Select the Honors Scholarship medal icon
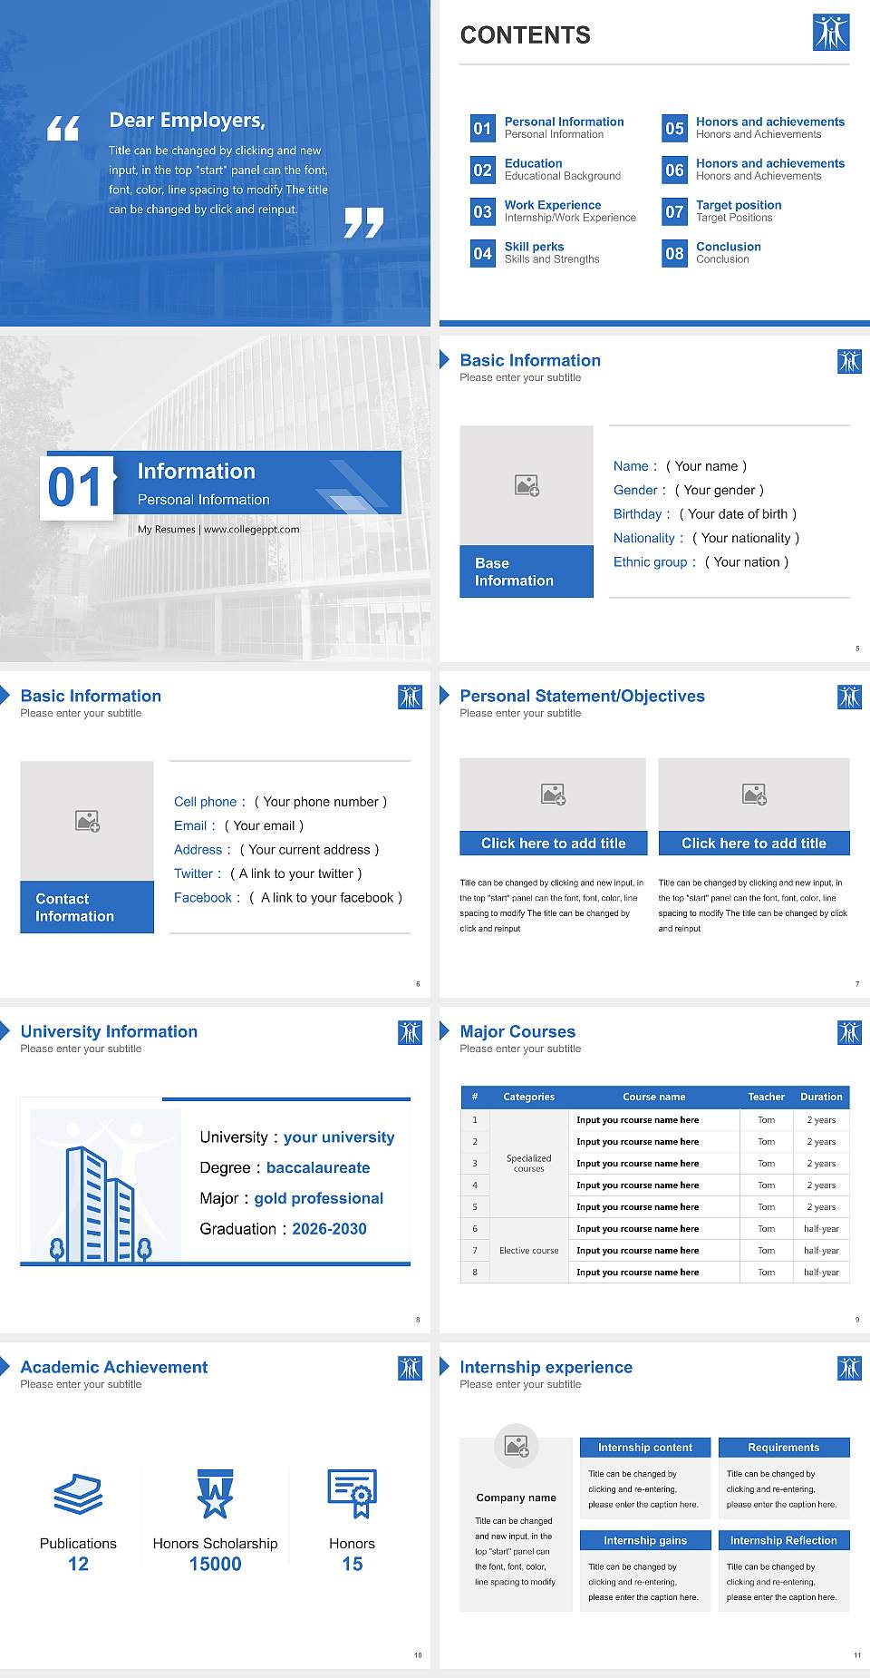The height and width of the screenshot is (1678, 870). click(215, 1494)
